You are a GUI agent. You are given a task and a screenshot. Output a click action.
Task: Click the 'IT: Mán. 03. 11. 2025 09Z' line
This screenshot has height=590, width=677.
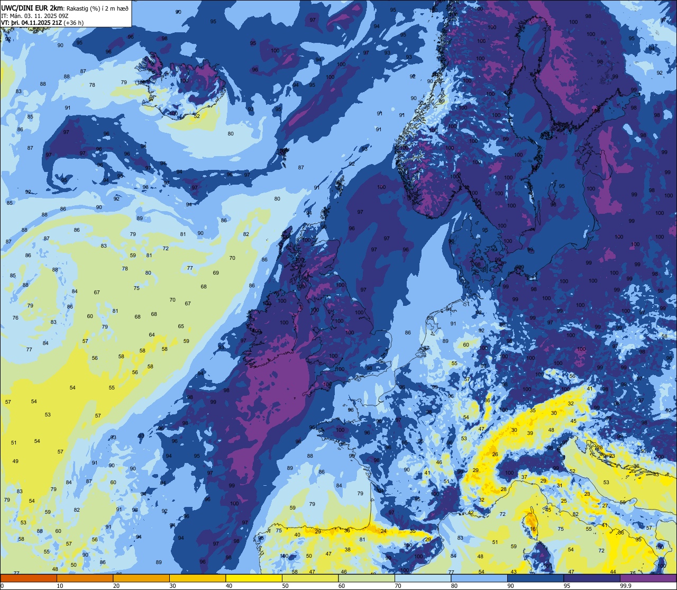(35, 15)
